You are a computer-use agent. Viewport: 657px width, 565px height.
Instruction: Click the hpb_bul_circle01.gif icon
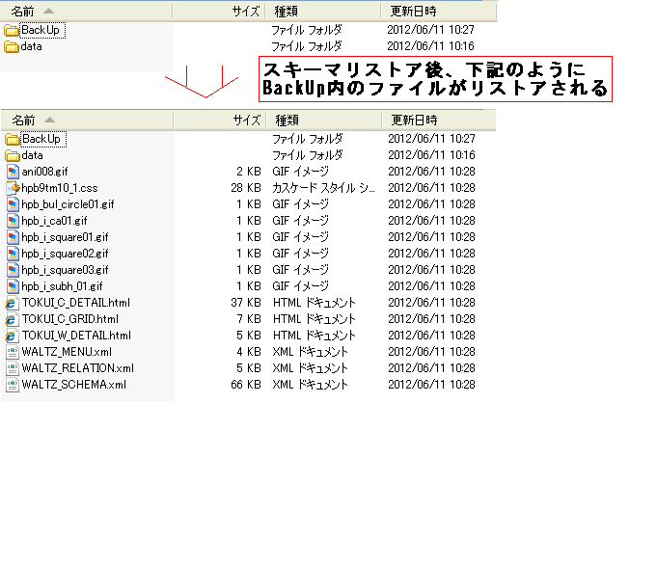pos(13,204)
